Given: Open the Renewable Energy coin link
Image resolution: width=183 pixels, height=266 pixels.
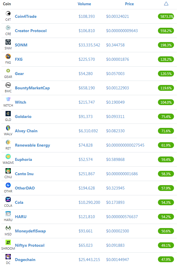Looking at the screenshot, I should pos(32,145).
